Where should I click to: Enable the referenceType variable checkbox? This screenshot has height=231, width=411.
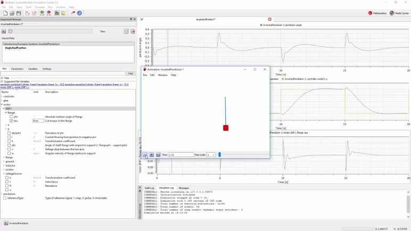(x=4, y=197)
